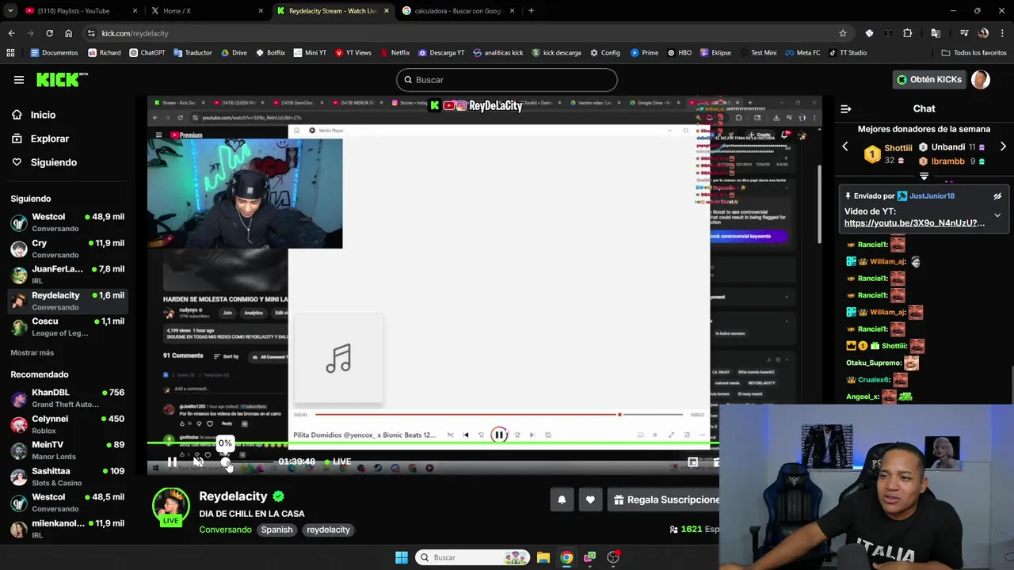
Task: Click the KICK logo
Action: coord(63,79)
